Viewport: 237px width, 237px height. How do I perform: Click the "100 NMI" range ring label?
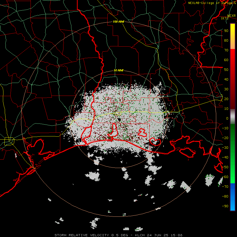tap(118, 22)
